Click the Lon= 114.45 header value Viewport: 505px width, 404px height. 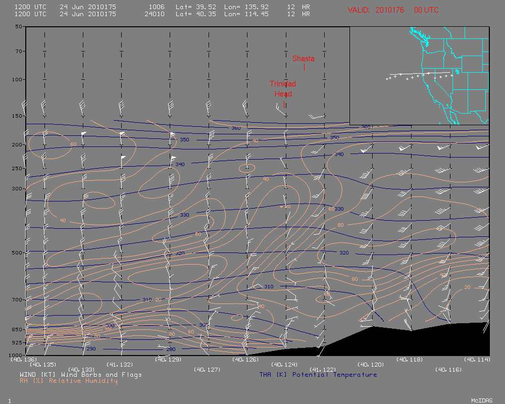coord(246,14)
